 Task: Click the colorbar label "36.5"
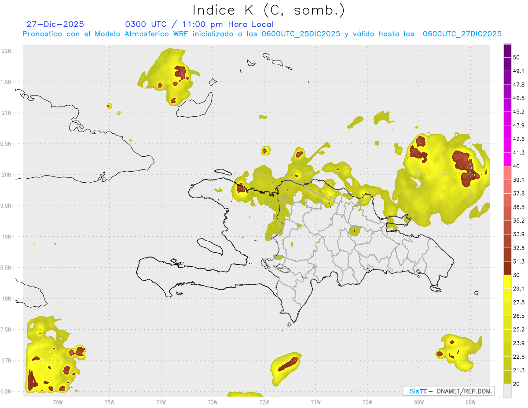coord(519,207)
